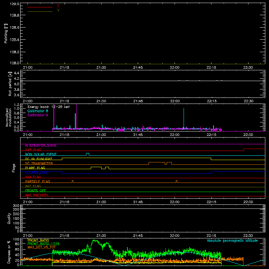This screenshot has height=269, width=269.
Task: Click the Flags axis title
Action: 14,168
